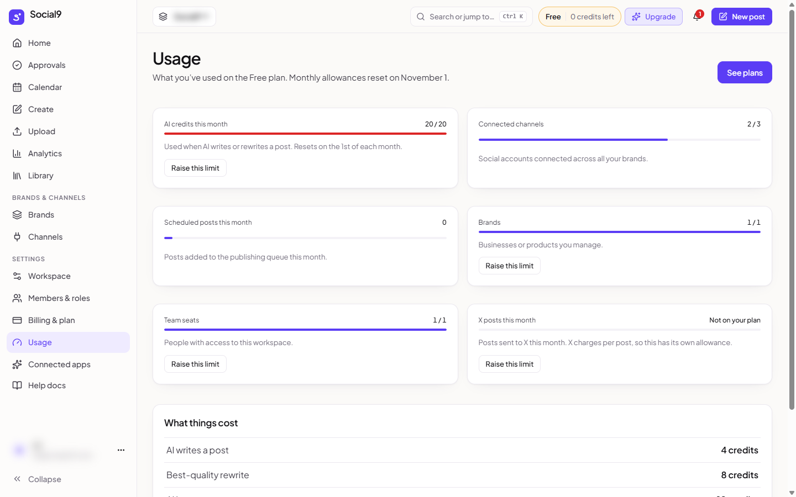This screenshot has width=796, height=497.
Task: Click the Channels plug icon
Action: (17, 237)
